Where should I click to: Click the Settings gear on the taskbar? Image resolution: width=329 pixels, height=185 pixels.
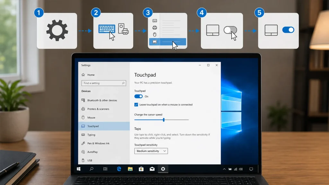(163, 169)
